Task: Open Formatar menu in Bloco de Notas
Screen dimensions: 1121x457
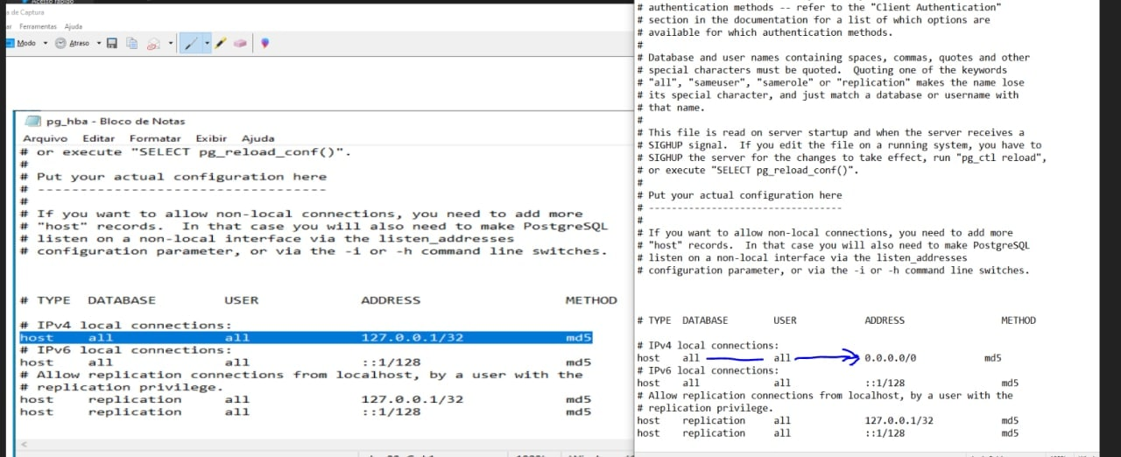Action: pyautogui.click(x=155, y=138)
